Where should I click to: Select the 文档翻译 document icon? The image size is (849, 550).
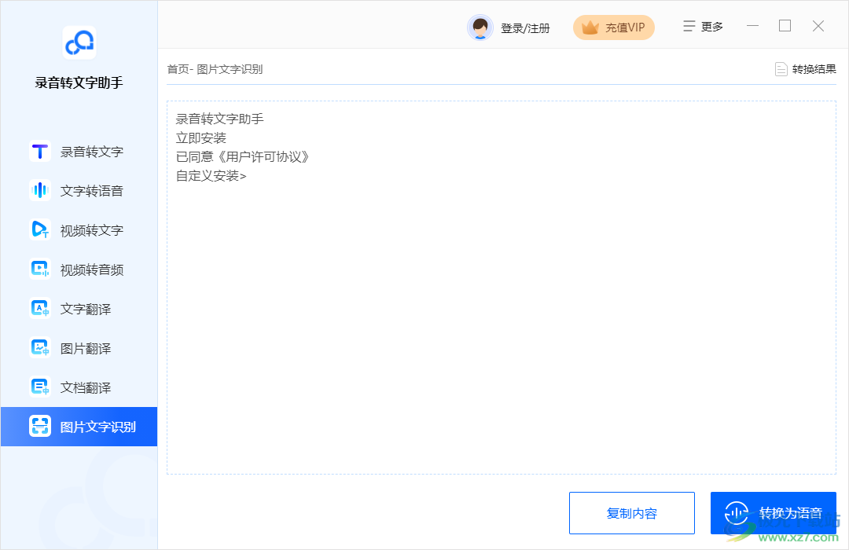pyautogui.click(x=39, y=387)
